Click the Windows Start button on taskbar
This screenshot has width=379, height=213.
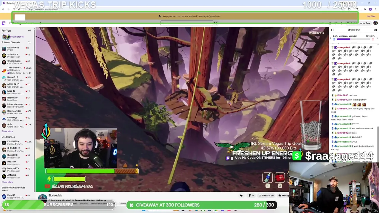coord(144,210)
